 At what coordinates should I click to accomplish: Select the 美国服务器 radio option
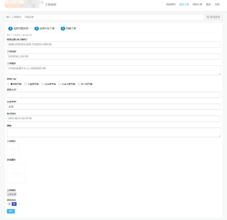click(x=26, y=84)
